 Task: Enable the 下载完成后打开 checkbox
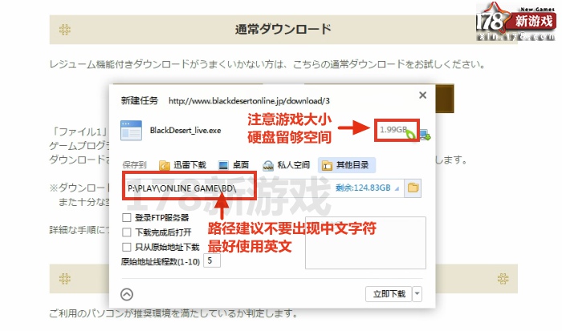[x=127, y=232]
